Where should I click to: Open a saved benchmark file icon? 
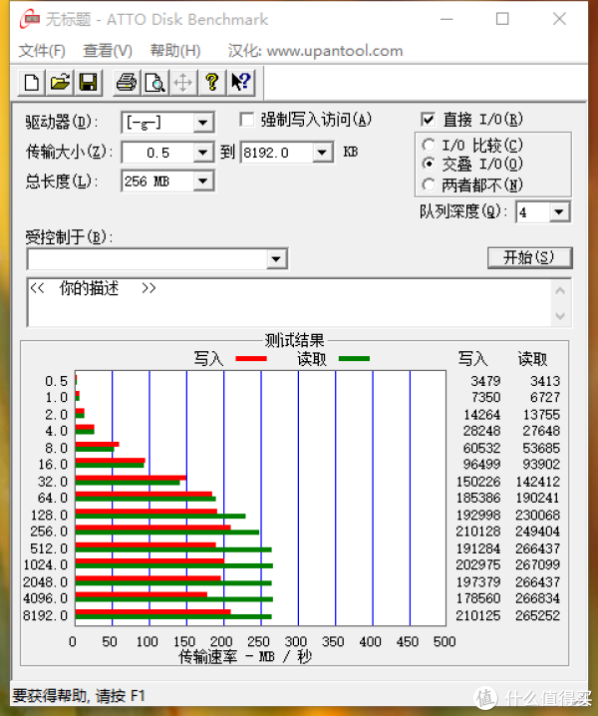coord(60,83)
